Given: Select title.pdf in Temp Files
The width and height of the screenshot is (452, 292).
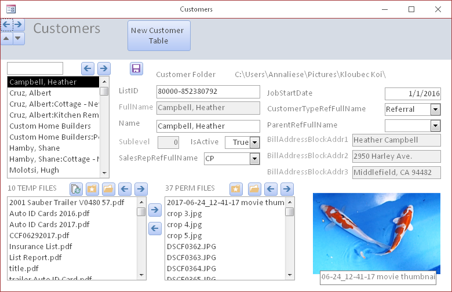Looking at the screenshot, I should click(72, 268).
